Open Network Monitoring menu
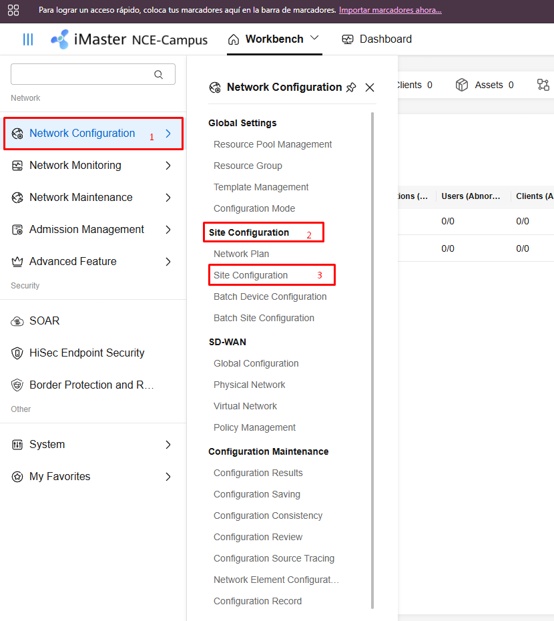Image resolution: width=554 pixels, height=621 pixels. coord(93,166)
